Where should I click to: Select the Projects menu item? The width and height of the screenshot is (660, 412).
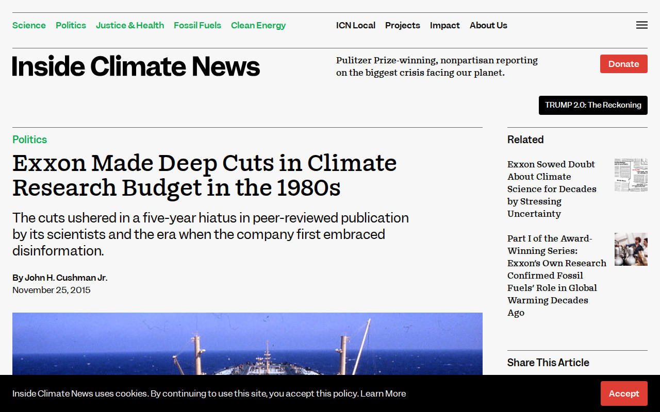403,25
